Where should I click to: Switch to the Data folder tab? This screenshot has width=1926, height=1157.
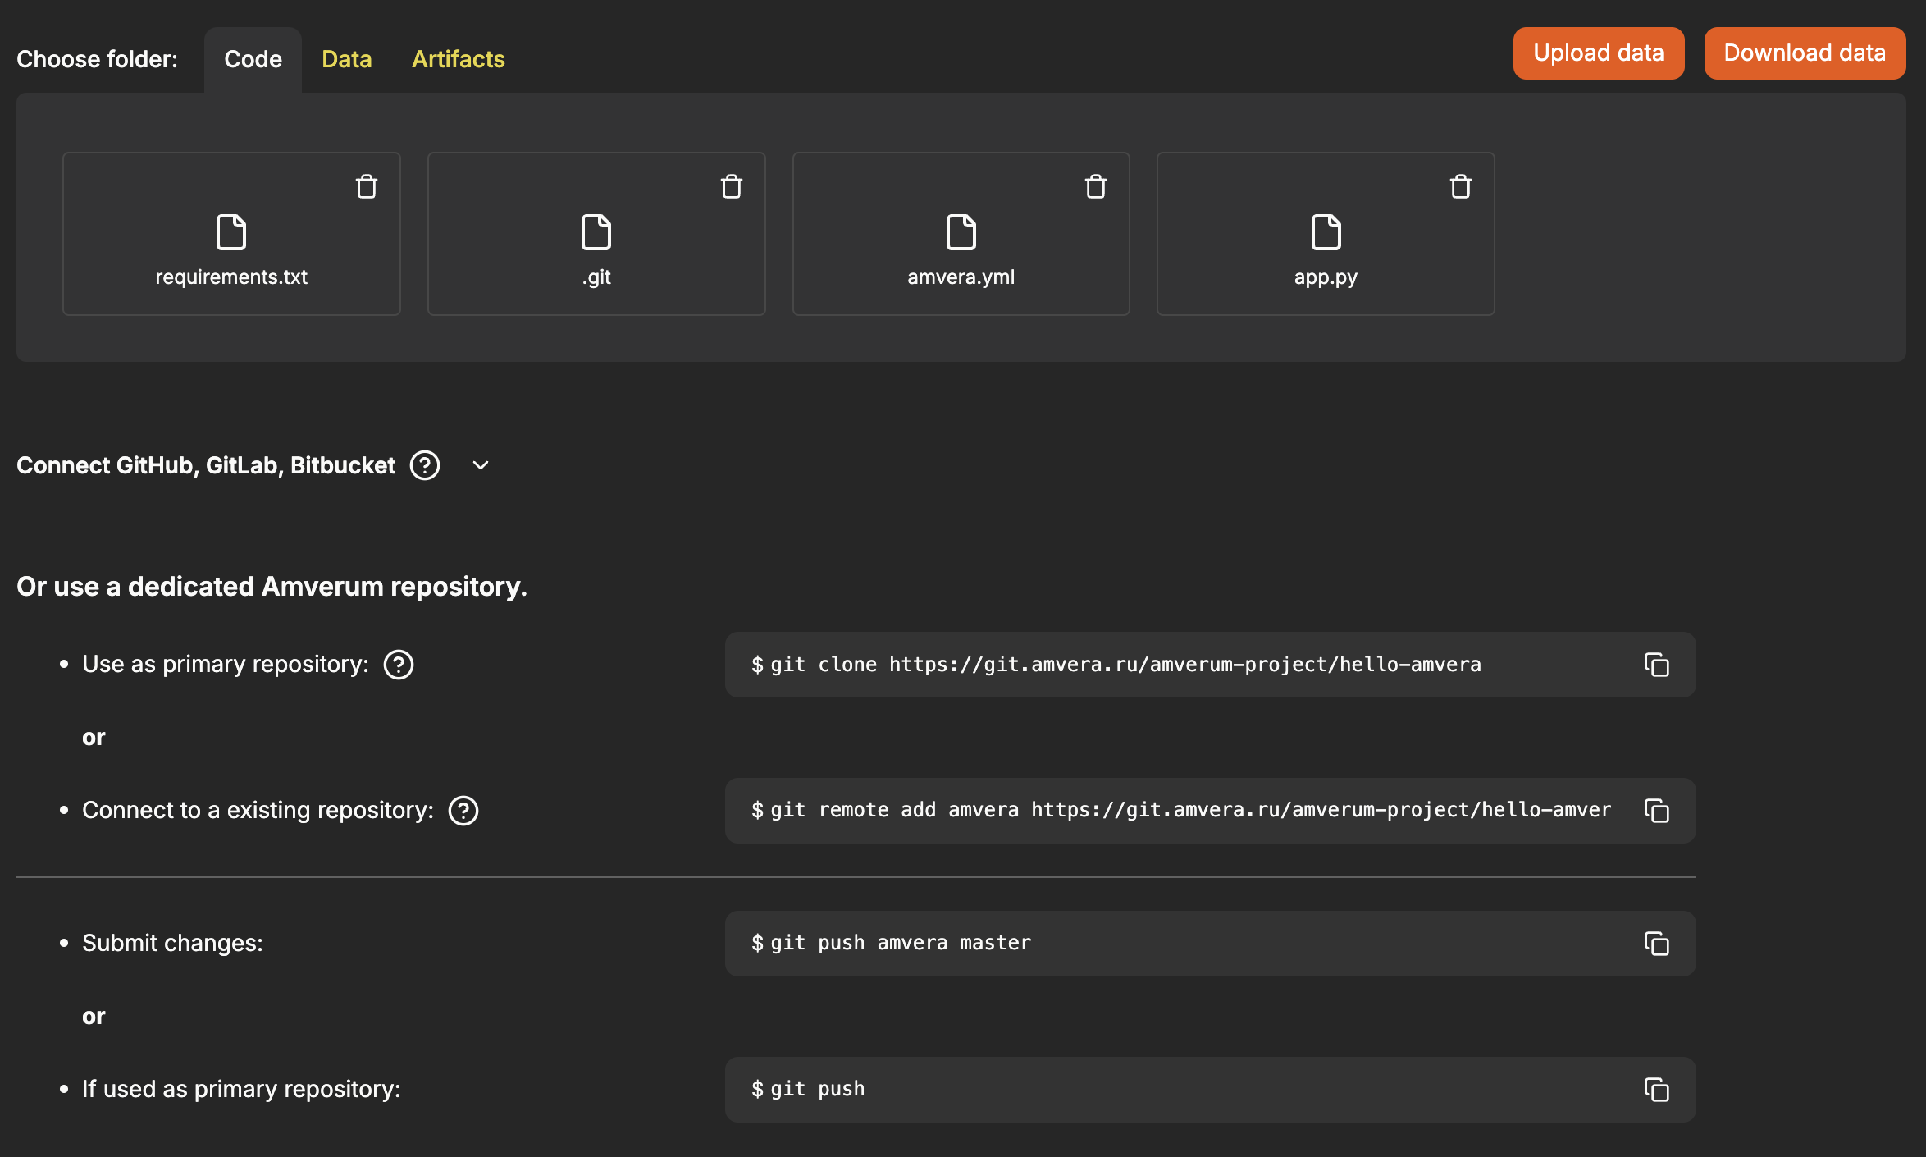347,59
